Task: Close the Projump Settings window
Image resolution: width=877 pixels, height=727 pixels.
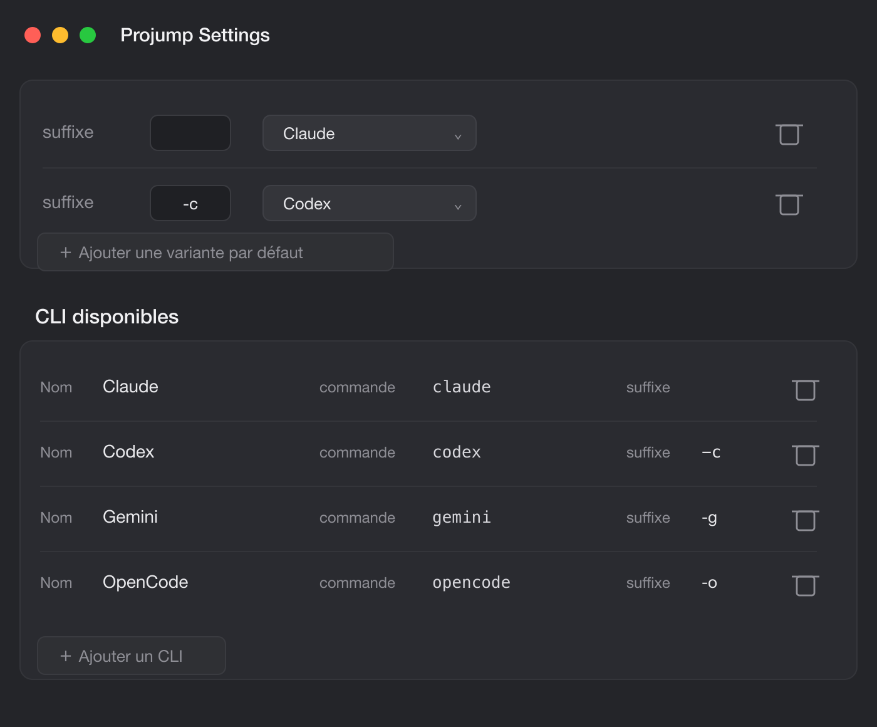Action: click(33, 35)
